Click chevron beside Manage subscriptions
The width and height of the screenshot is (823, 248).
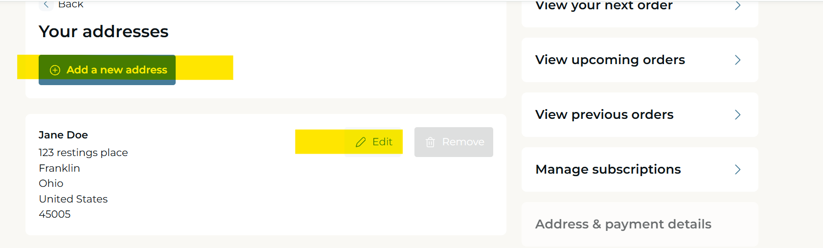[x=738, y=169]
